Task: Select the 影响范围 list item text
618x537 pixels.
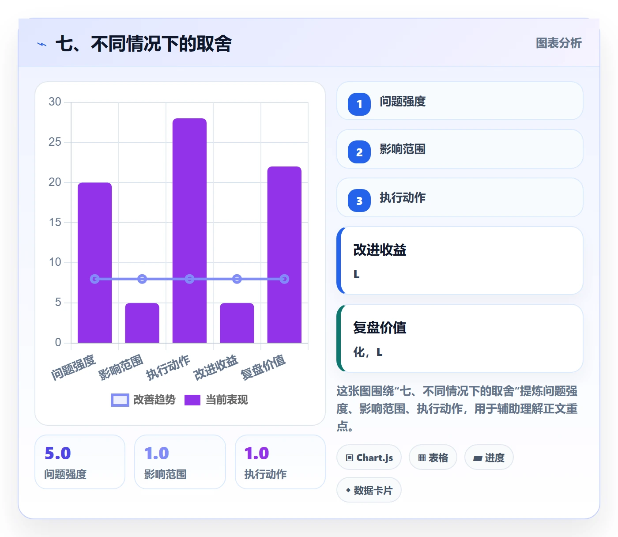Action: click(403, 149)
